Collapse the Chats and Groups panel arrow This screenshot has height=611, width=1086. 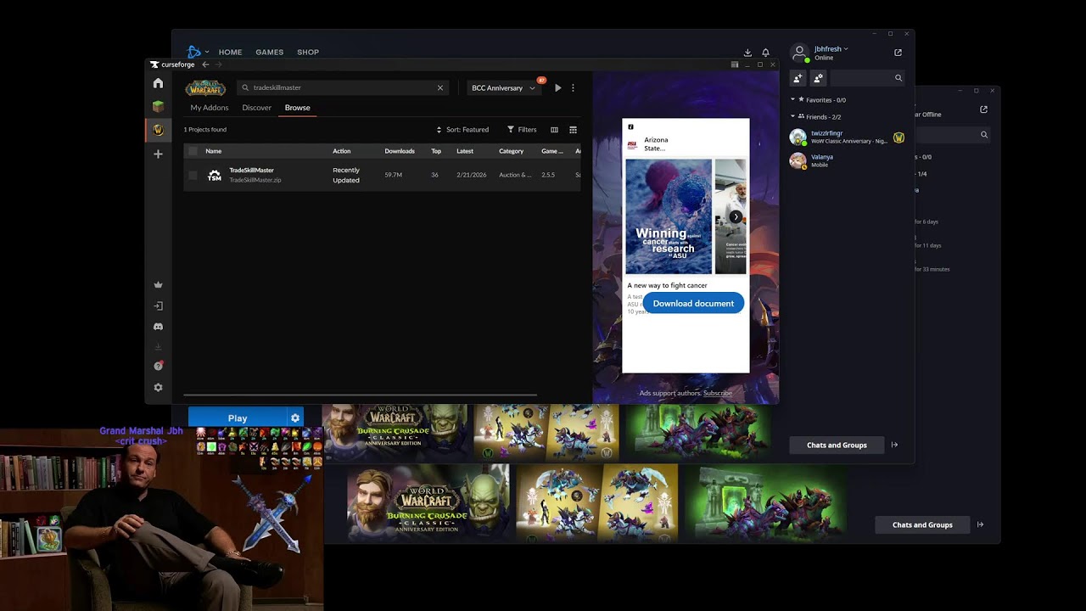pyautogui.click(x=894, y=445)
